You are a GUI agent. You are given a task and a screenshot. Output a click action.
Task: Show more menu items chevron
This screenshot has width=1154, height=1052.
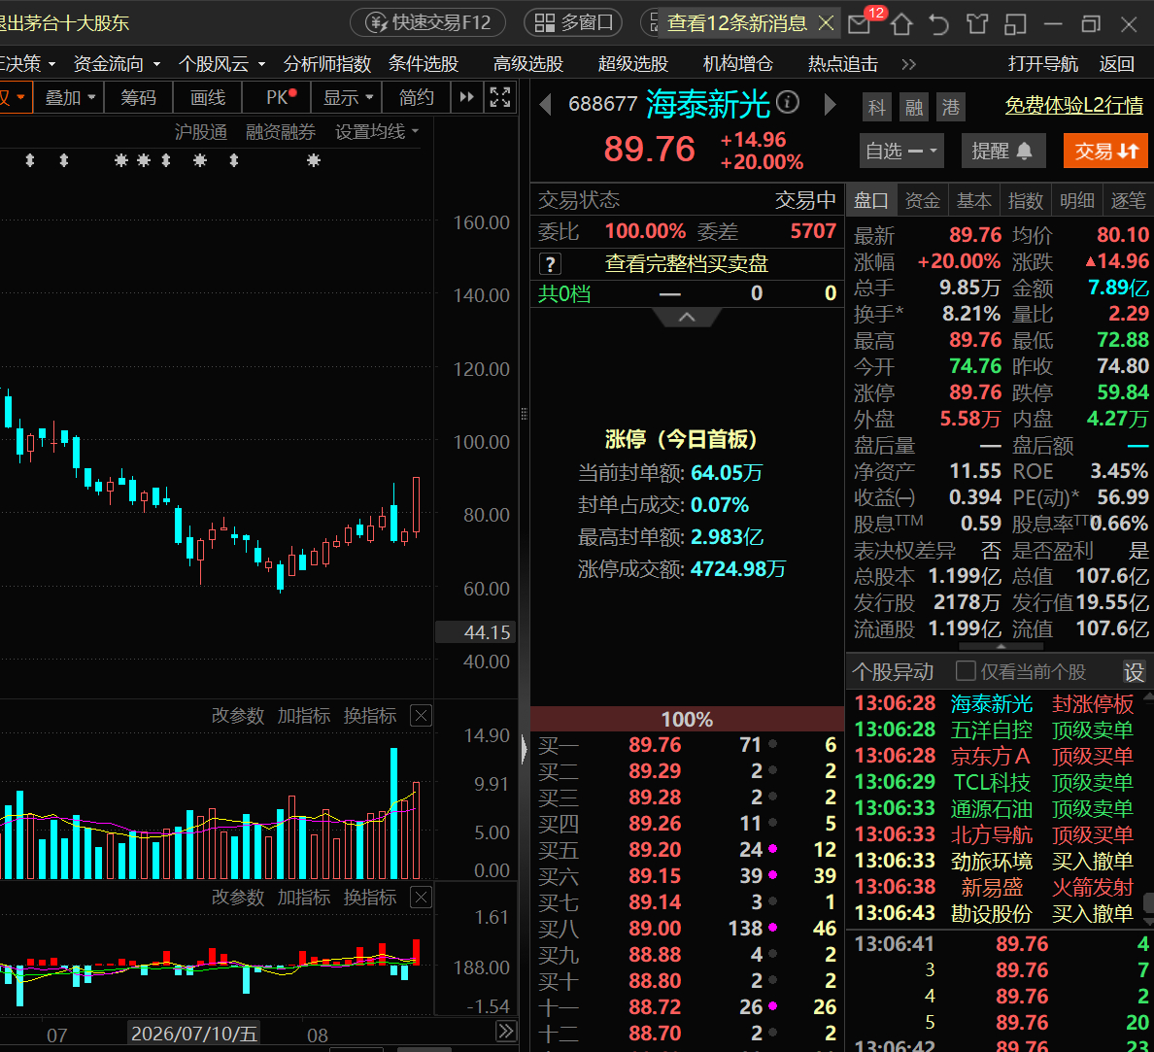coord(909,65)
